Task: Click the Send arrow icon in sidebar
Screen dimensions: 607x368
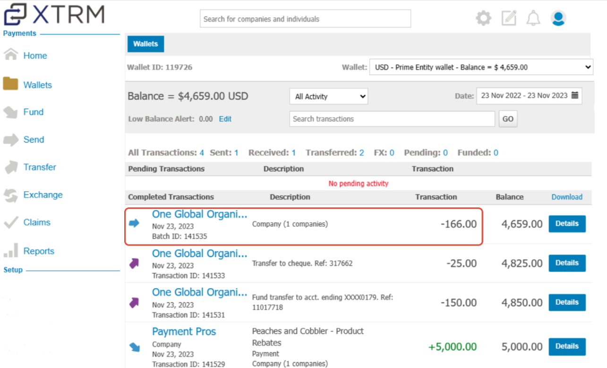Action: [10, 139]
